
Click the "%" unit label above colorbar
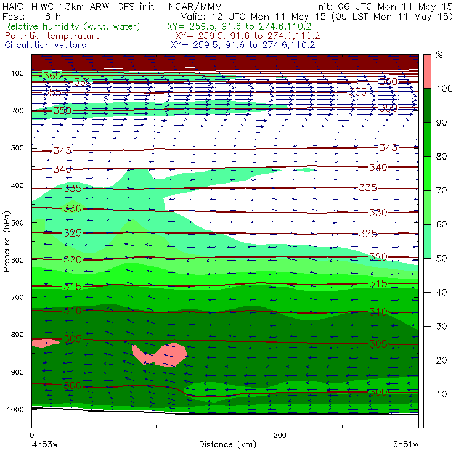pos(439,55)
